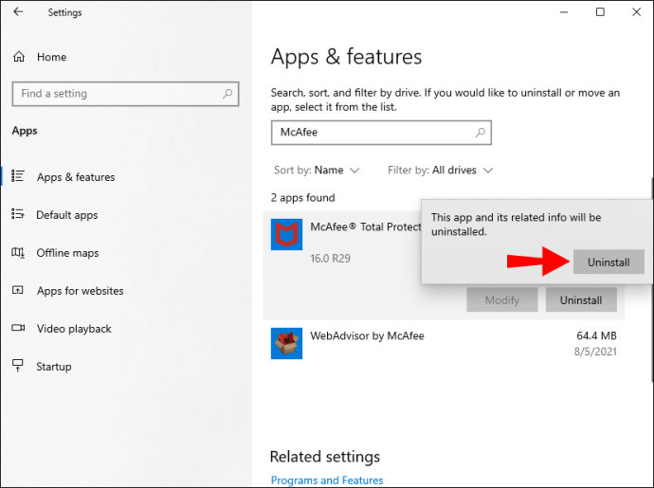Click the 64.4 MB size of WebAdvisor
Image resolution: width=654 pixels, height=488 pixels.
pos(596,335)
